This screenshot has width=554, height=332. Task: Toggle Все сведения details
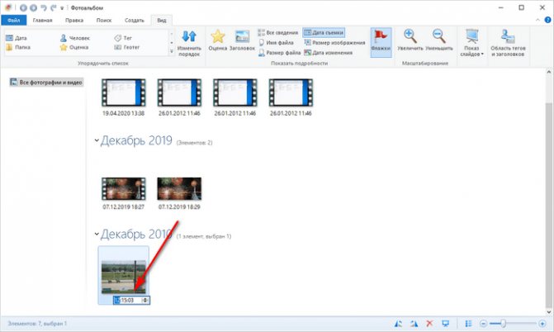278,32
